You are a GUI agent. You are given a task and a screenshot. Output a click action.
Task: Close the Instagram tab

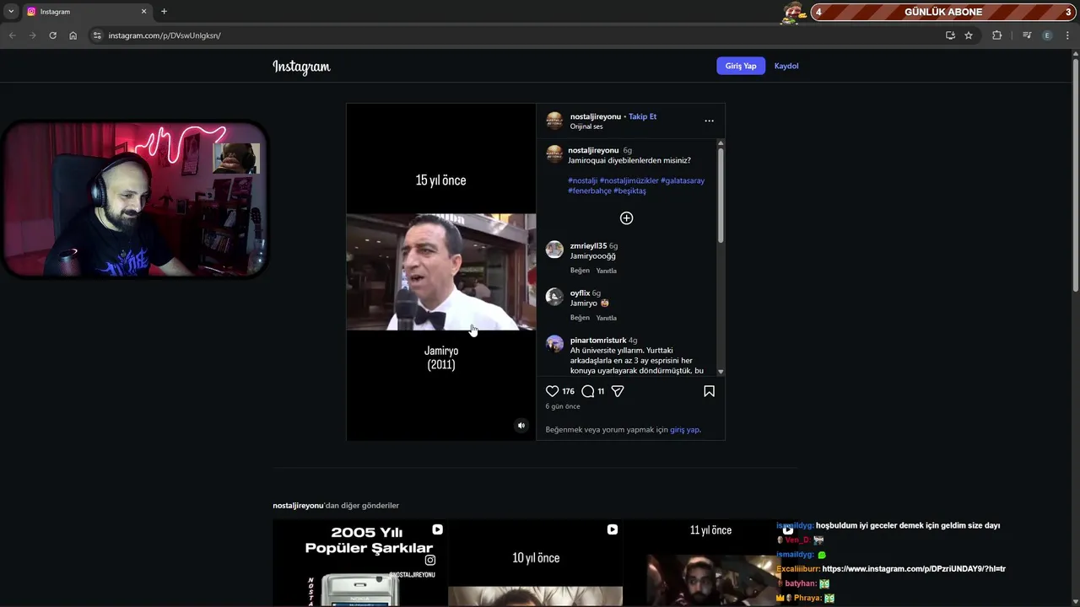coord(143,12)
